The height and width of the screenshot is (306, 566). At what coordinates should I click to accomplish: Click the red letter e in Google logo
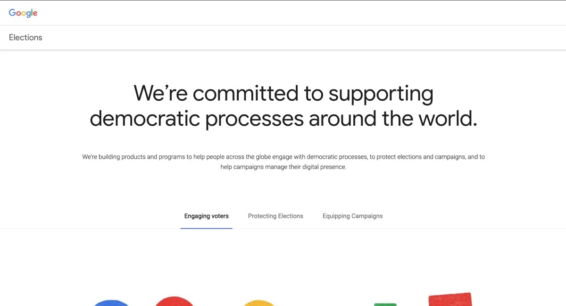pos(35,13)
